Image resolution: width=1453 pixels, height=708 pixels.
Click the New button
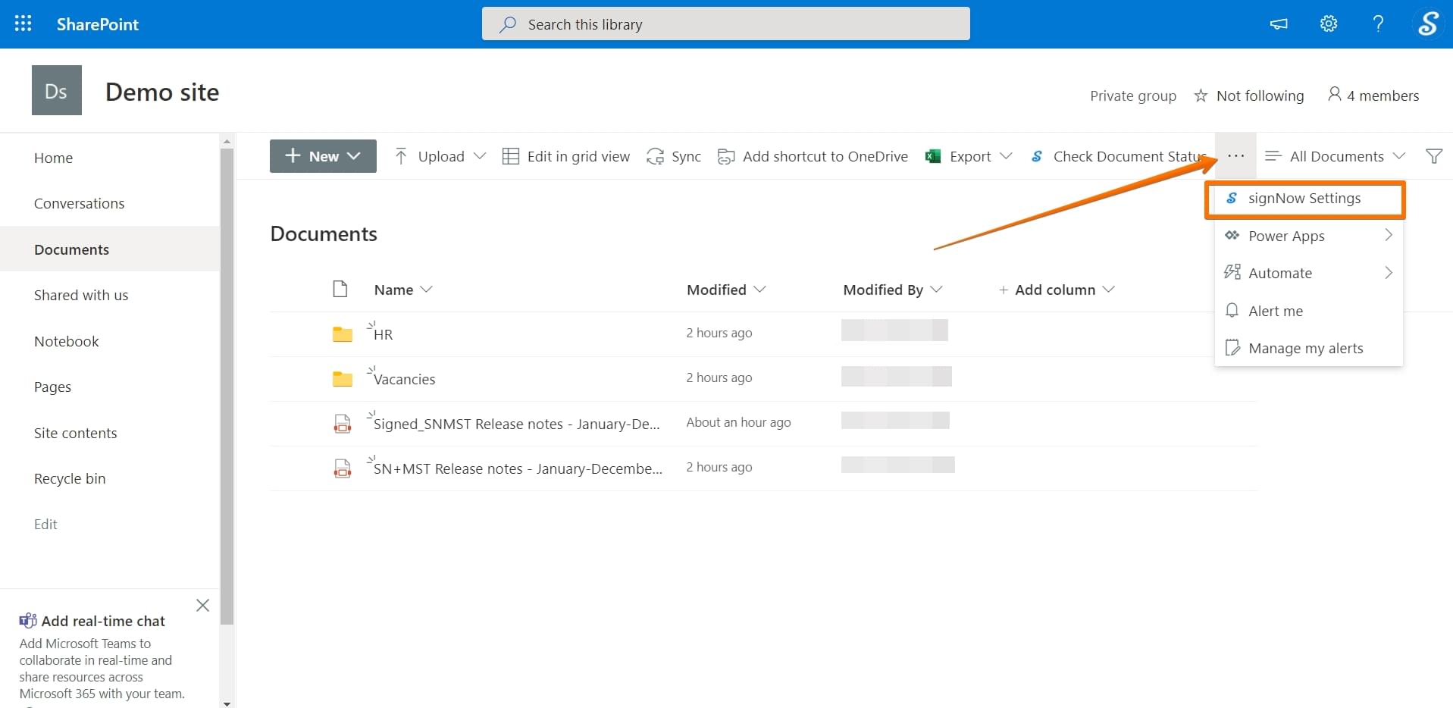click(x=323, y=156)
